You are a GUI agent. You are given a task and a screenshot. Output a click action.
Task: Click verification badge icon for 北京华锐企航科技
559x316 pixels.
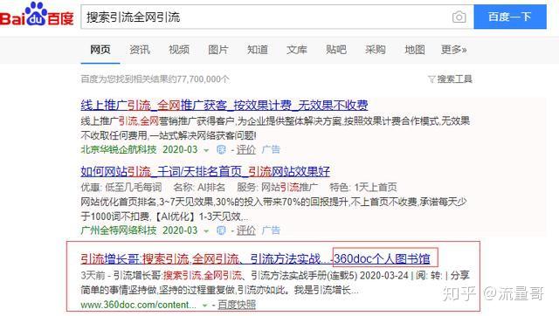coord(221,149)
